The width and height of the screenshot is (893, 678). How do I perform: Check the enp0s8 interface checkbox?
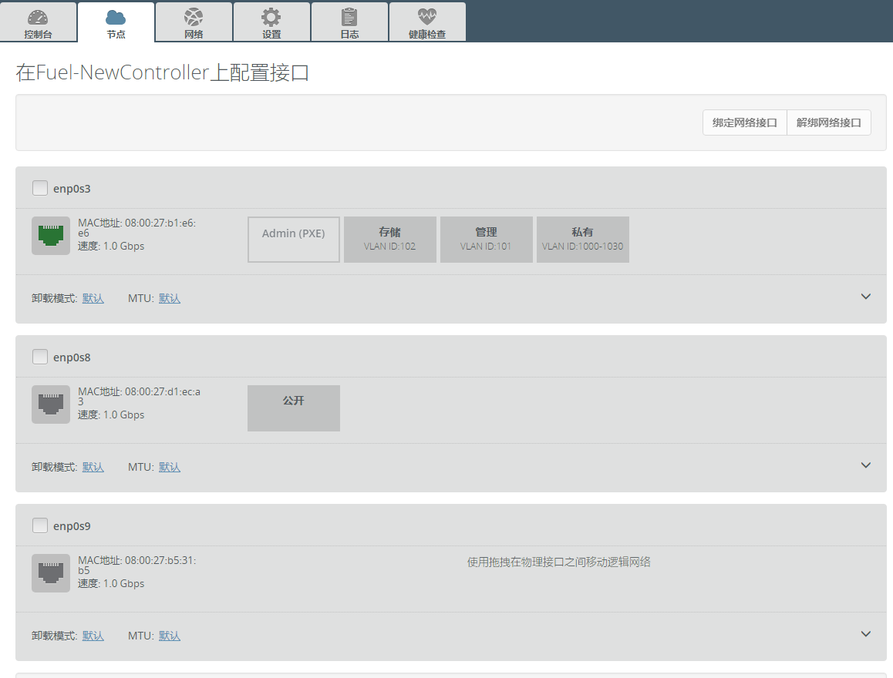click(39, 356)
